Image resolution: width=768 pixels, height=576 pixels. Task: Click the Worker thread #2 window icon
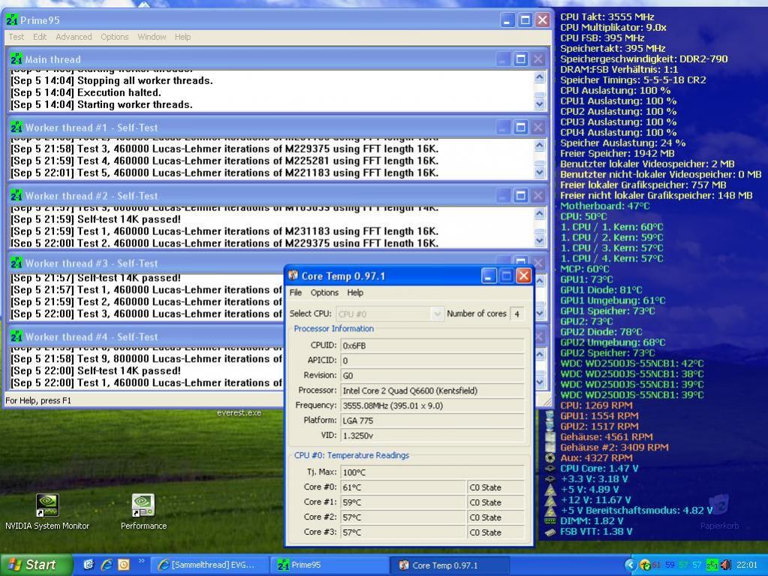point(17,195)
